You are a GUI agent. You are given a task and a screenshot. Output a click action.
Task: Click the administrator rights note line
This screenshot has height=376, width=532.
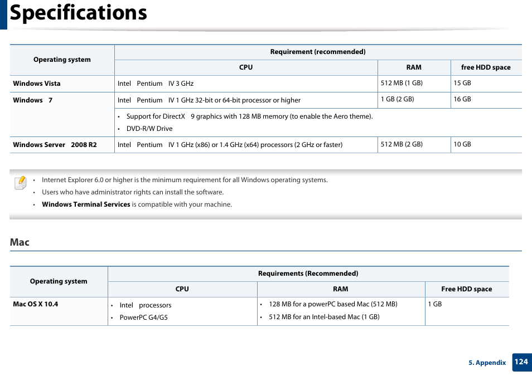pyautogui.click(x=133, y=192)
